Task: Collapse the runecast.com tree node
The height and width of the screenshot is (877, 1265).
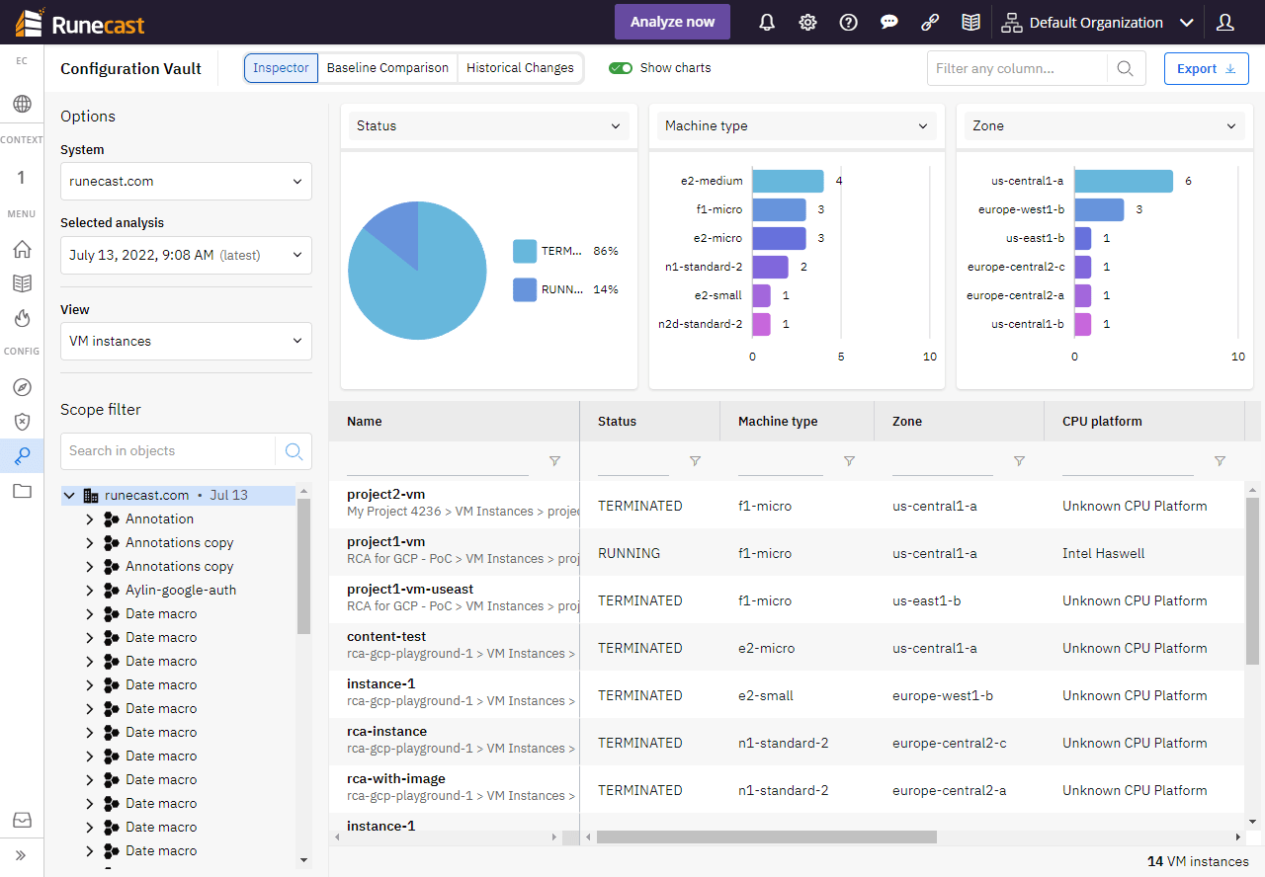Action: (69, 495)
